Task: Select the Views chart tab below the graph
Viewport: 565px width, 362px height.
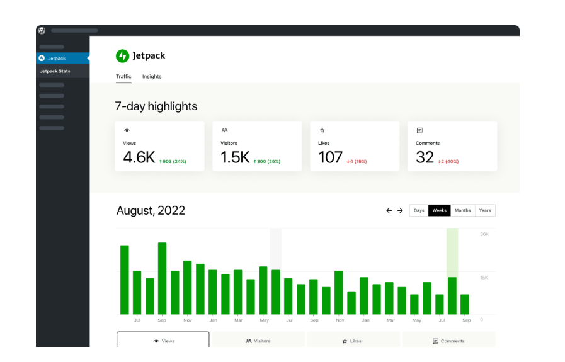Action: (x=163, y=340)
